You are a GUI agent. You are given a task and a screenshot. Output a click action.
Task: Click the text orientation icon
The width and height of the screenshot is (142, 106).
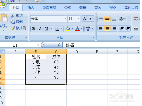[121, 19]
